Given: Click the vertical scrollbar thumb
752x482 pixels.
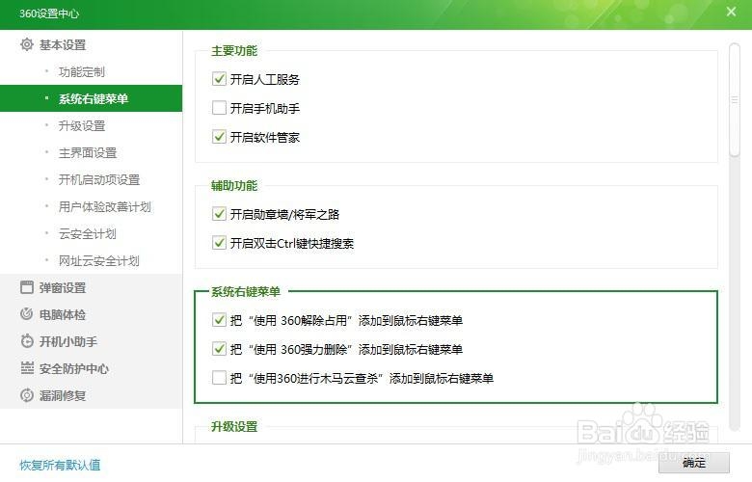Looking at the screenshot, I should tap(735, 99).
